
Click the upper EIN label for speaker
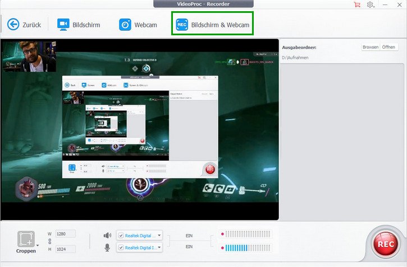(x=189, y=236)
